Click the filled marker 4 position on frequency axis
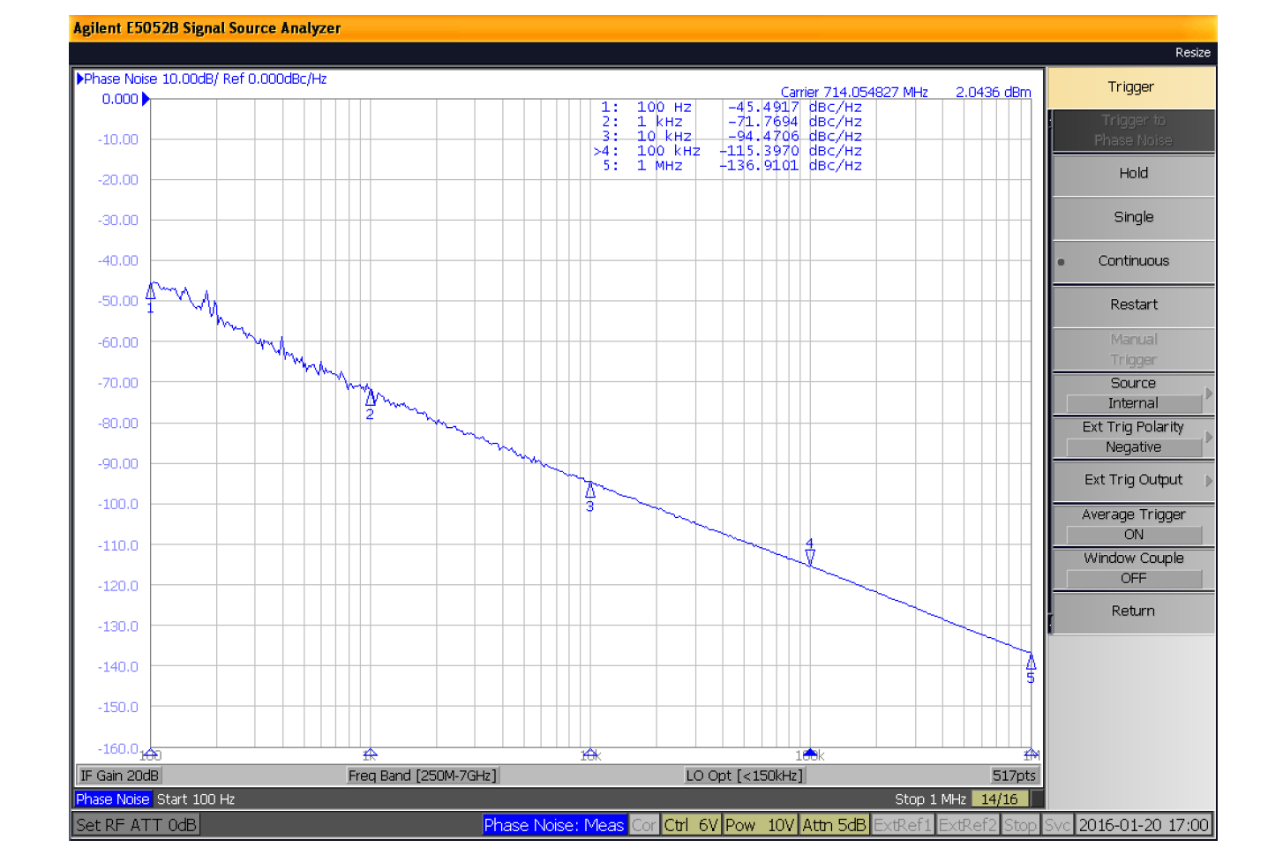Screen dimensions: 1283x855 coord(810,752)
